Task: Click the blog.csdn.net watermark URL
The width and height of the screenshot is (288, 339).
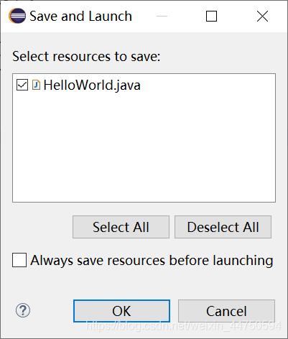Action: 183,326
